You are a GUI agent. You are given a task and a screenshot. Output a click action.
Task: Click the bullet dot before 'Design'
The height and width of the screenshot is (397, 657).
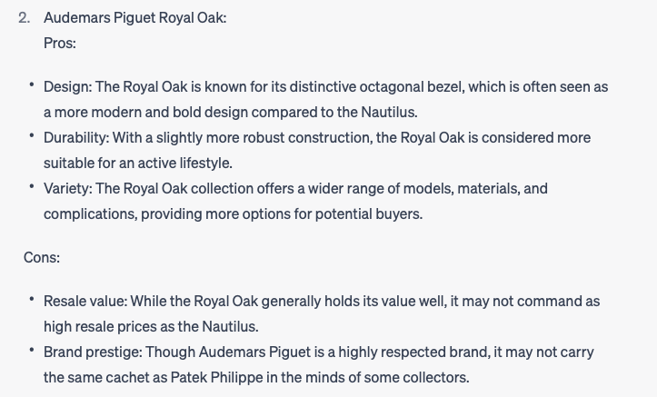click(32, 84)
